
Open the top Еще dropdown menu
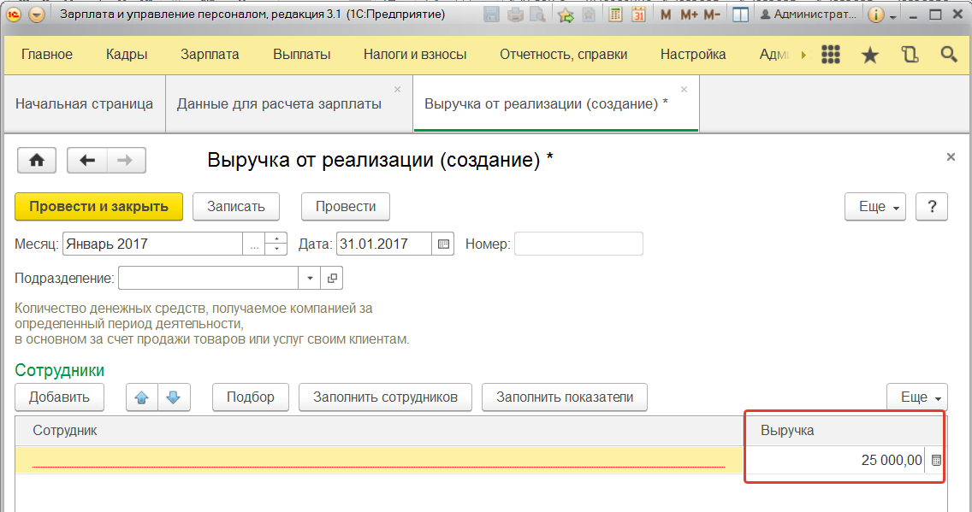(875, 207)
